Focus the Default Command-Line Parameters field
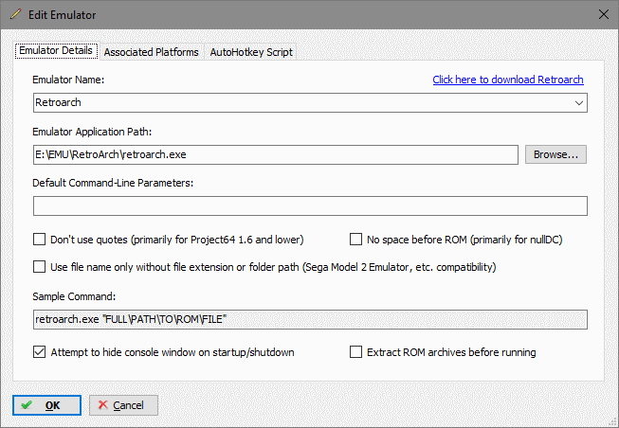Viewport: 619px width, 428px height. point(309,206)
